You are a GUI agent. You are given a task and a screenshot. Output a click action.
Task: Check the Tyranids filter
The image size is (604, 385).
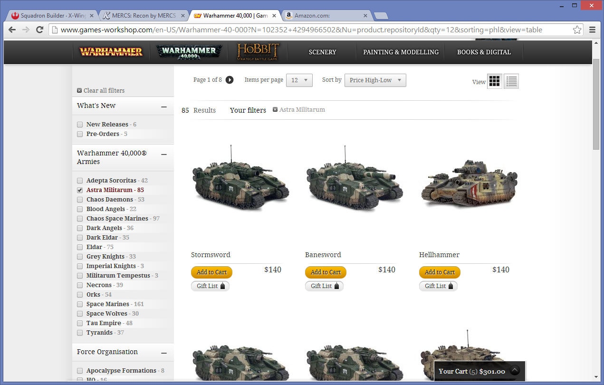[x=80, y=333]
